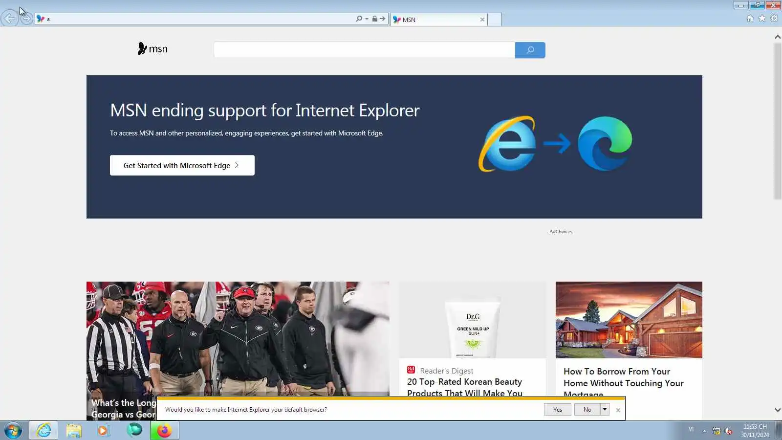Click the security lock icon in address bar
The image size is (782, 440).
(374, 19)
